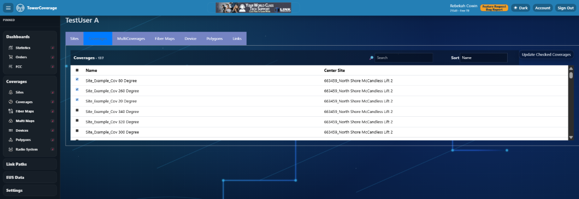Click the Name column header
The image size is (579, 199).
91,70
